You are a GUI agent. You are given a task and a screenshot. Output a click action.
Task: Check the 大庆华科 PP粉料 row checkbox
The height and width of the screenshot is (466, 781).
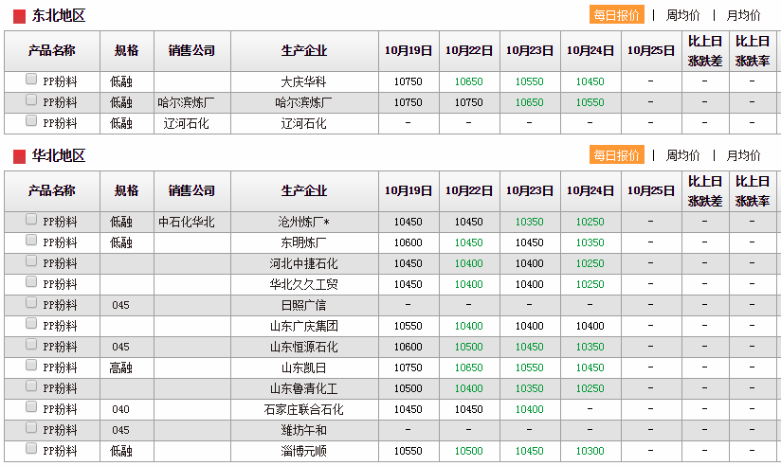(x=31, y=79)
